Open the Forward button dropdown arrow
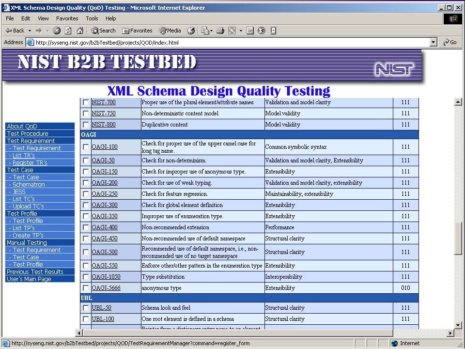The image size is (465, 349). click(47, 31)
